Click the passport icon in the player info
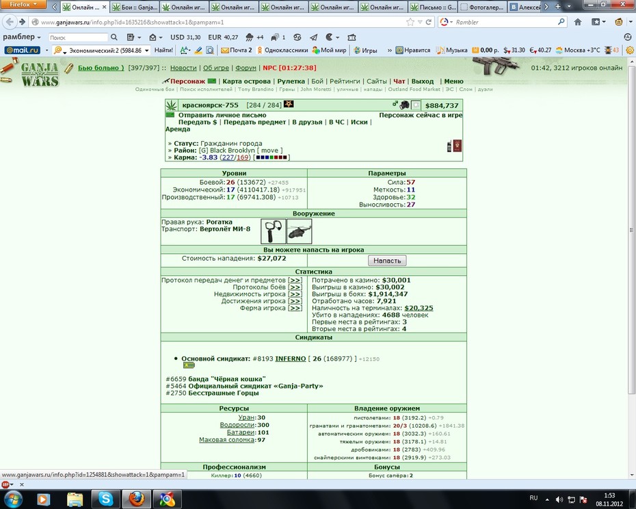 [457, 146]
